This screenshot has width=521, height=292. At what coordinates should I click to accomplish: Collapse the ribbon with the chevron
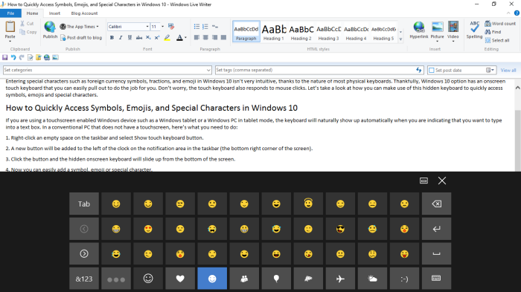point(508,13)
